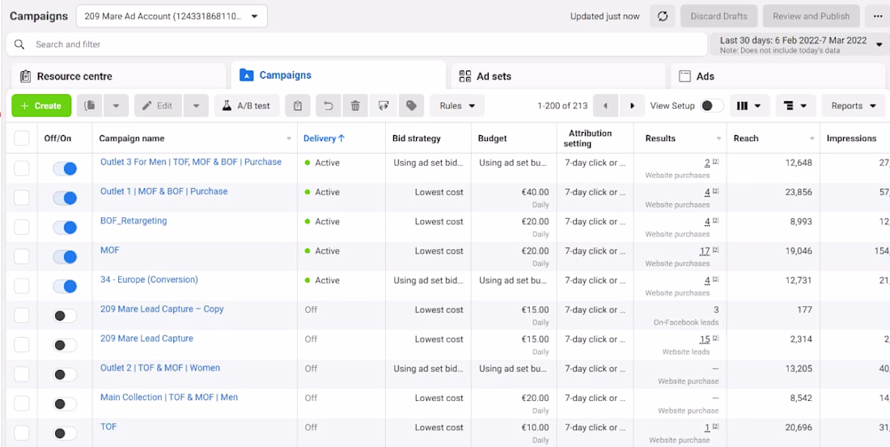Click the green Create button
This screenshot has width=890, height=447.
click(x=41, y=105)
